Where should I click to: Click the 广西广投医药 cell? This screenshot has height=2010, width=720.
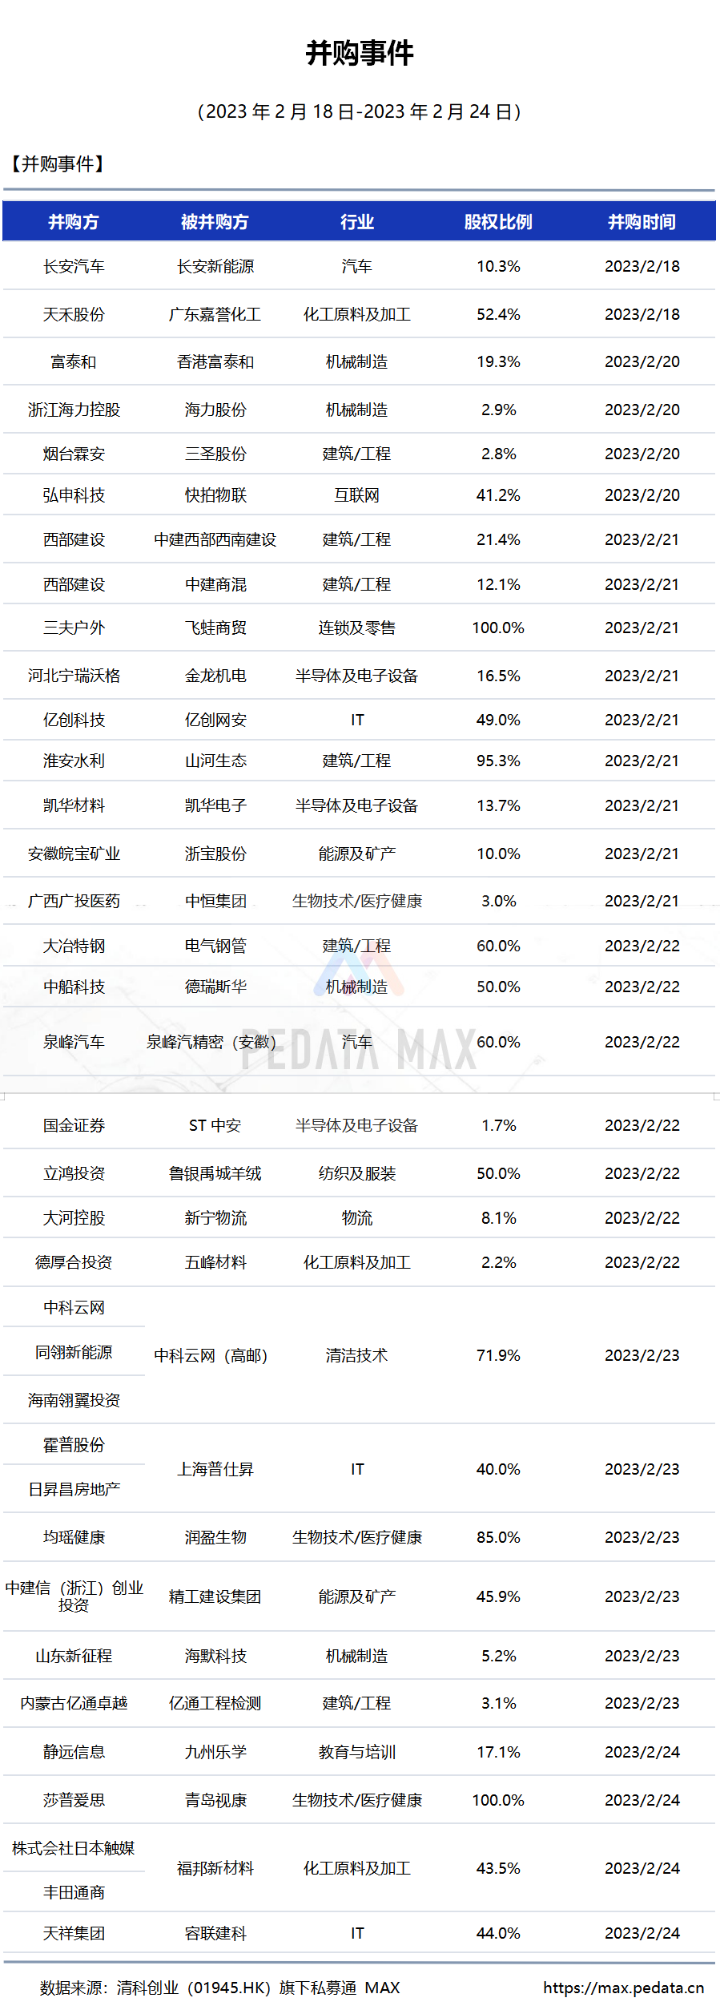pos(74,902)
